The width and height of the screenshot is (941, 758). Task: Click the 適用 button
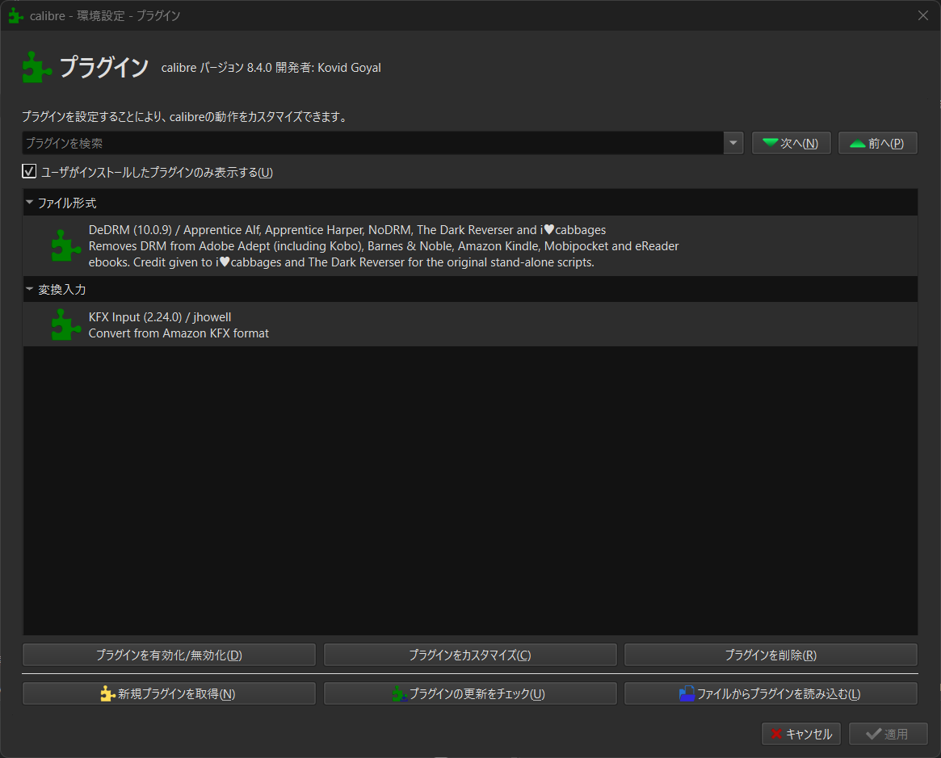click(888, 734)
